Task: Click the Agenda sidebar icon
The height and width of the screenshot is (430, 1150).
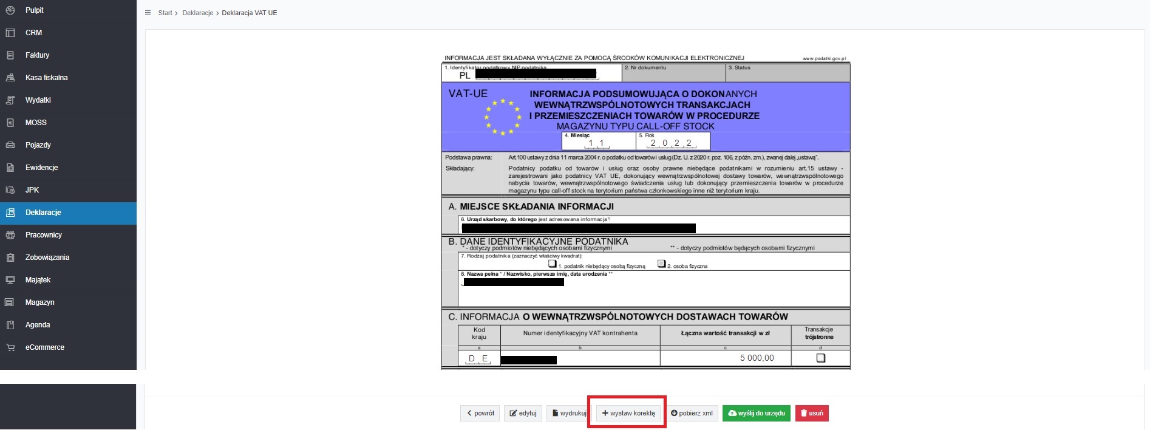Action: (x=10, y=325)
